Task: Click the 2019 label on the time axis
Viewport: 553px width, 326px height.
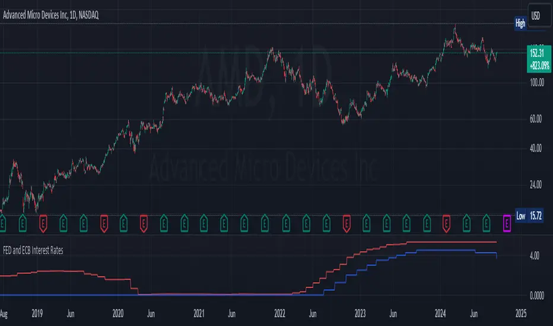Action: click(37, 314)
